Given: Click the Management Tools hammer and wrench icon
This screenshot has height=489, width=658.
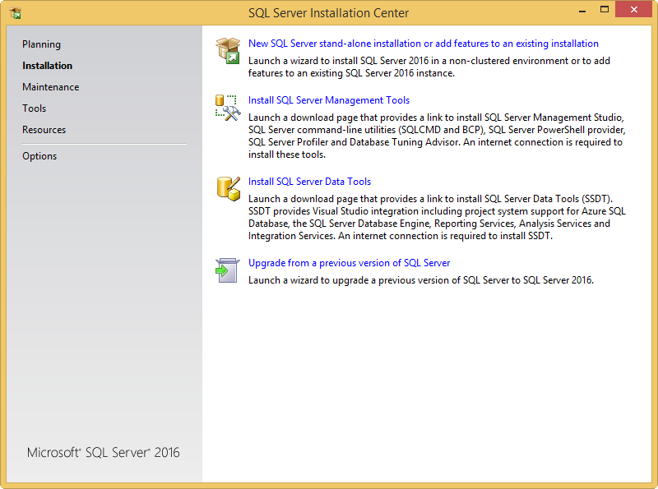Looking at the screenshot, I should 227,108.
